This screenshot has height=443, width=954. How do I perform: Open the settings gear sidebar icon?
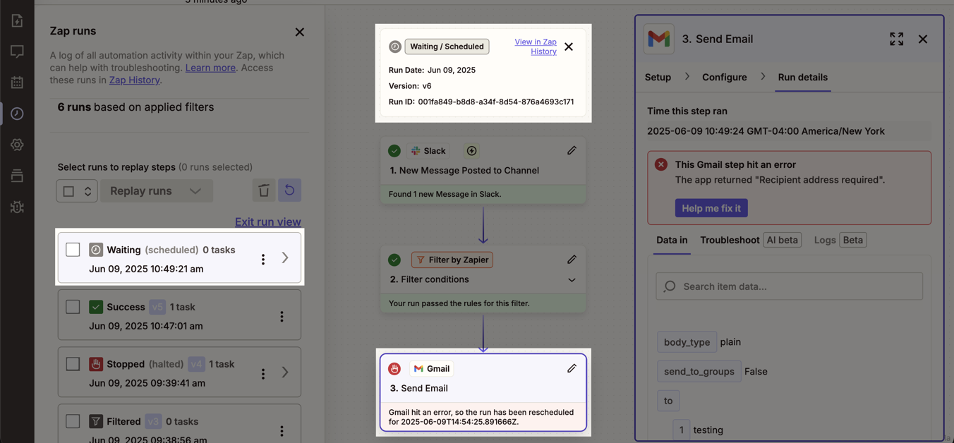17,145
